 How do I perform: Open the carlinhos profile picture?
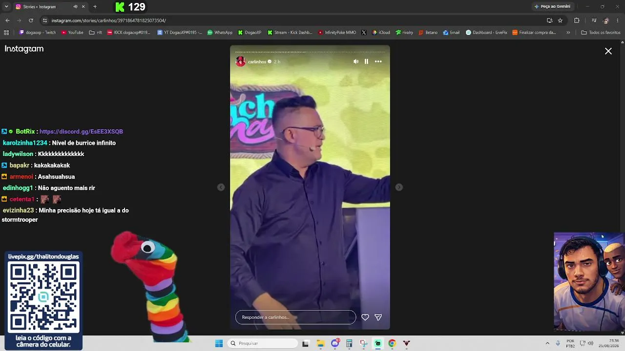click(240, 61)
